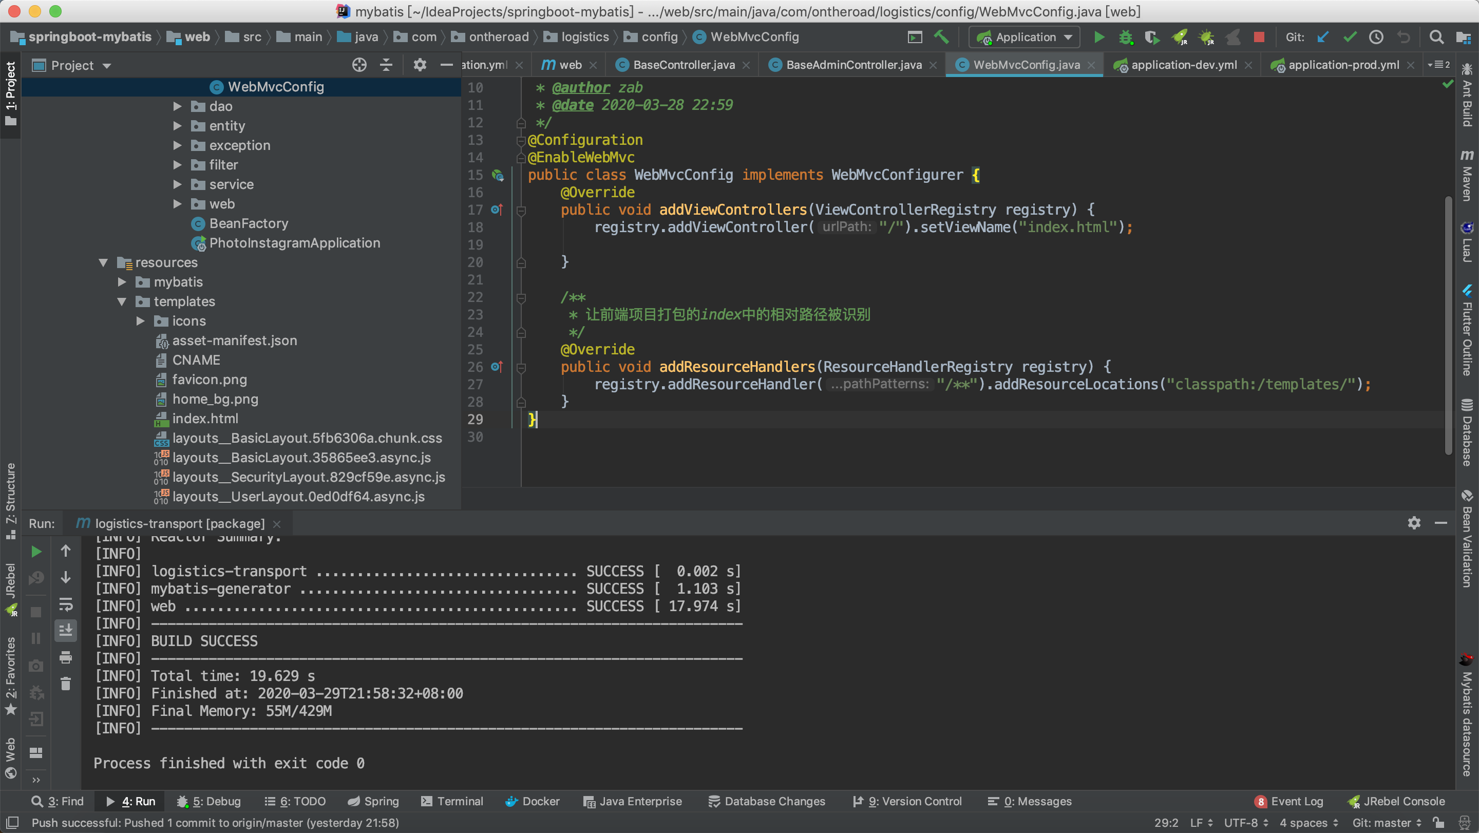Viewport: 1479px width, 833px height.
Task: Open Search Everywhere magnifier icon
Action: click(x=1436, y=37)
